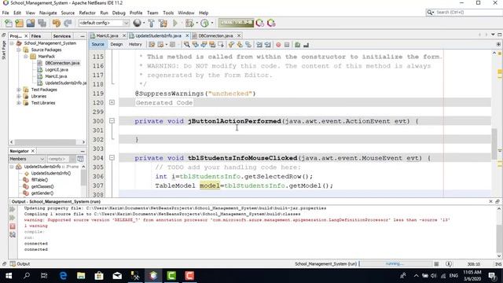Close the UpdateStudentsInfo.java tab
Viewport: 503px width, 283px height.
(187, 35)
